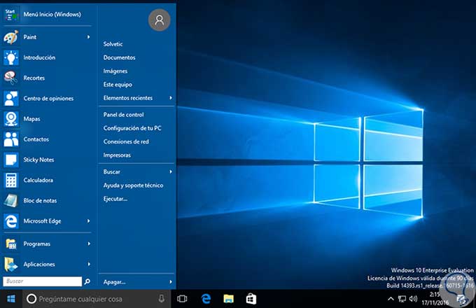
Task: Click the start menu Buscar search field
Action: [43, 281]
